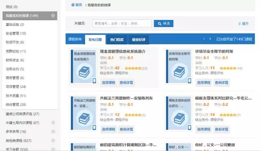This screenshot has height=151, width=261.
Task: Open 项目管理 (24) category
Action: (16, 87)
